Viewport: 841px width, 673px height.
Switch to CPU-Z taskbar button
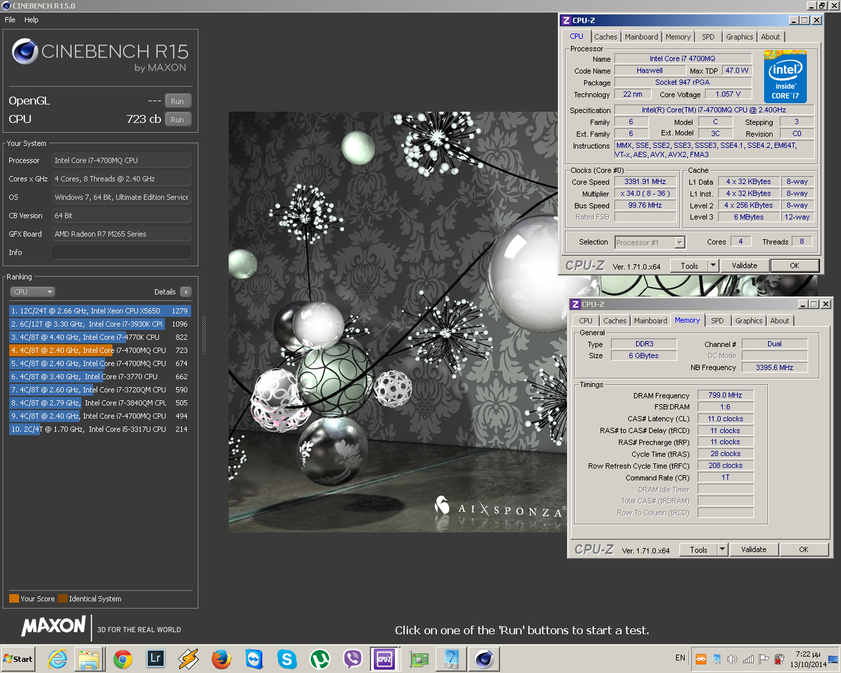(x=384, y=659)
